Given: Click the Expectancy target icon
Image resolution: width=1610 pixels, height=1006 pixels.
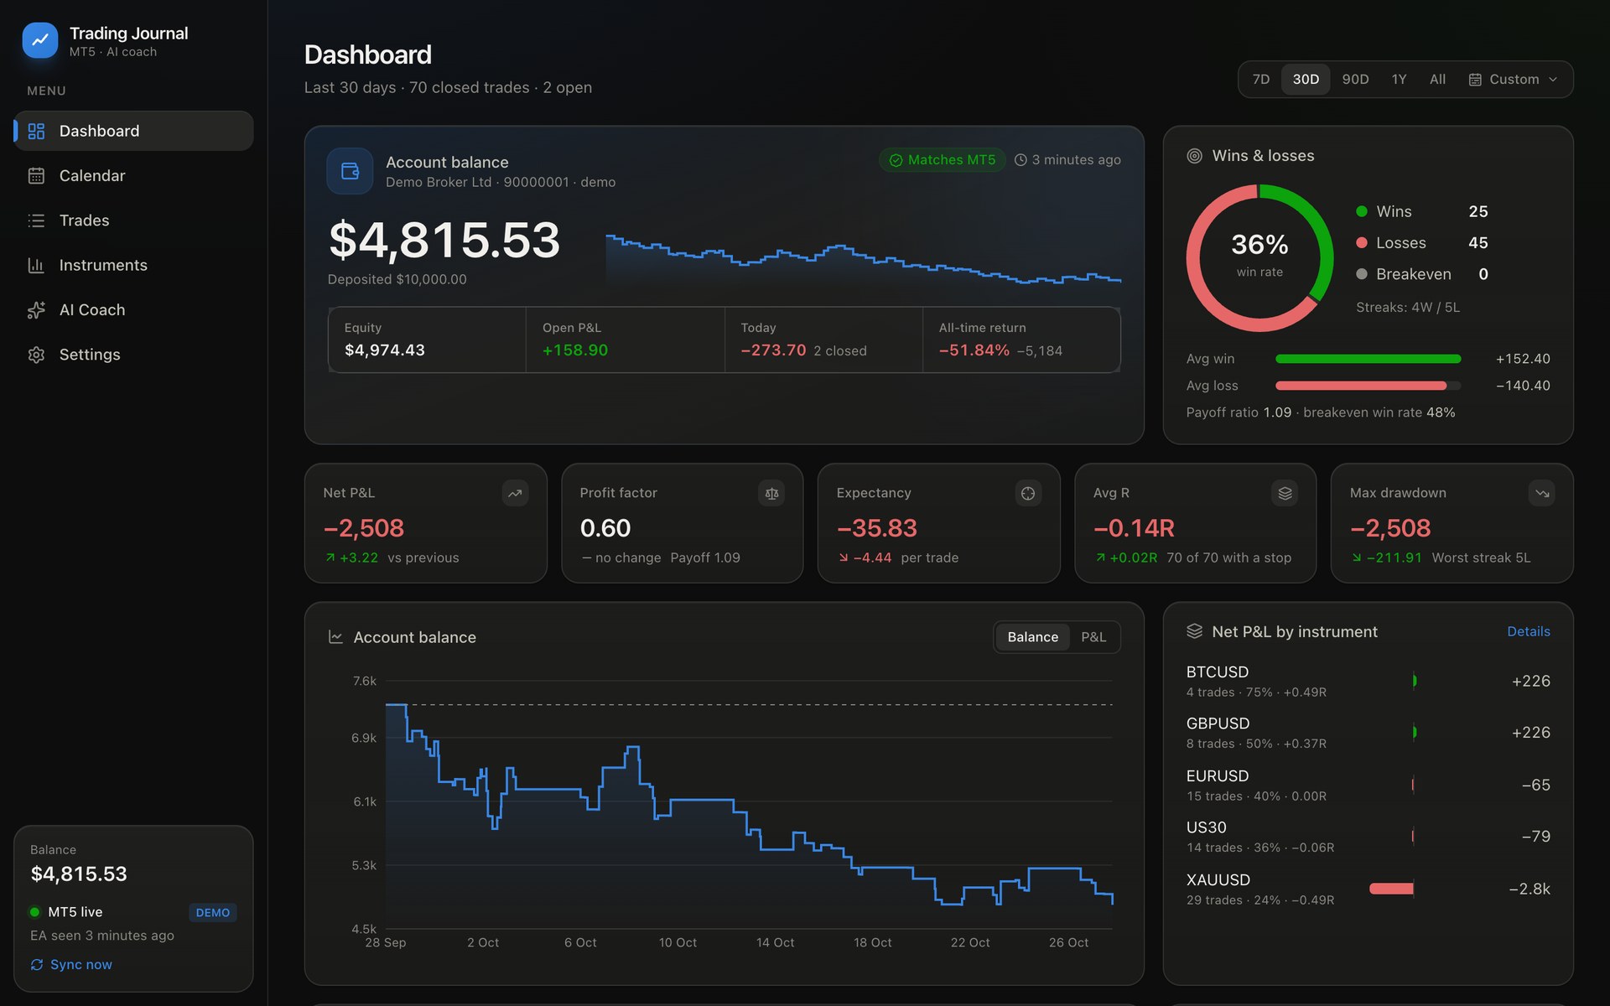Looking at the screenshot, I should click(x=1028, y=493).
